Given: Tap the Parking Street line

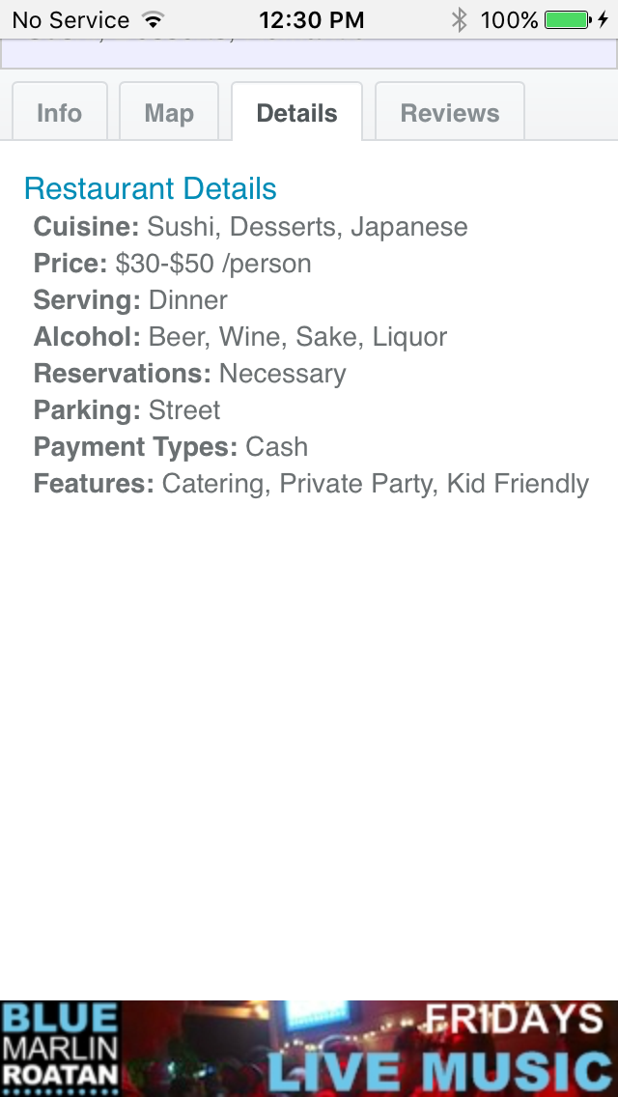Looking at the screenshot, I should pos(126,410).
